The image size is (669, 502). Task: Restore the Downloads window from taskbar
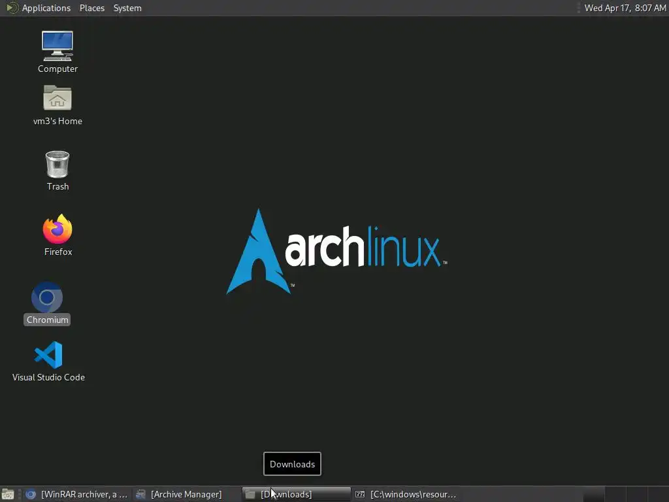[x=297, y=494]
